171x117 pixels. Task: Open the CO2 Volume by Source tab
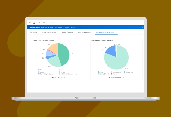(x=85, y=32)
